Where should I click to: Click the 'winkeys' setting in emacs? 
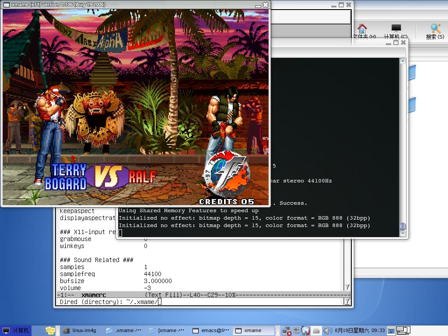coord(72,246)
